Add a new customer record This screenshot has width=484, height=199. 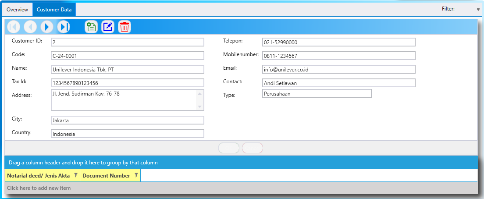click(91, 27)
